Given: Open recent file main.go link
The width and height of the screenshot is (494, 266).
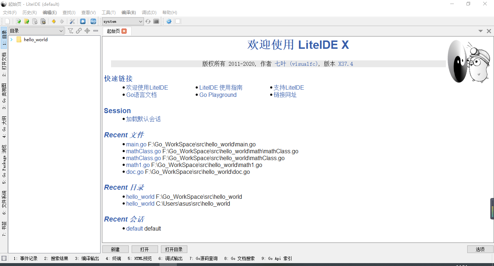Looking at the screenshot, I should [136, 144].
